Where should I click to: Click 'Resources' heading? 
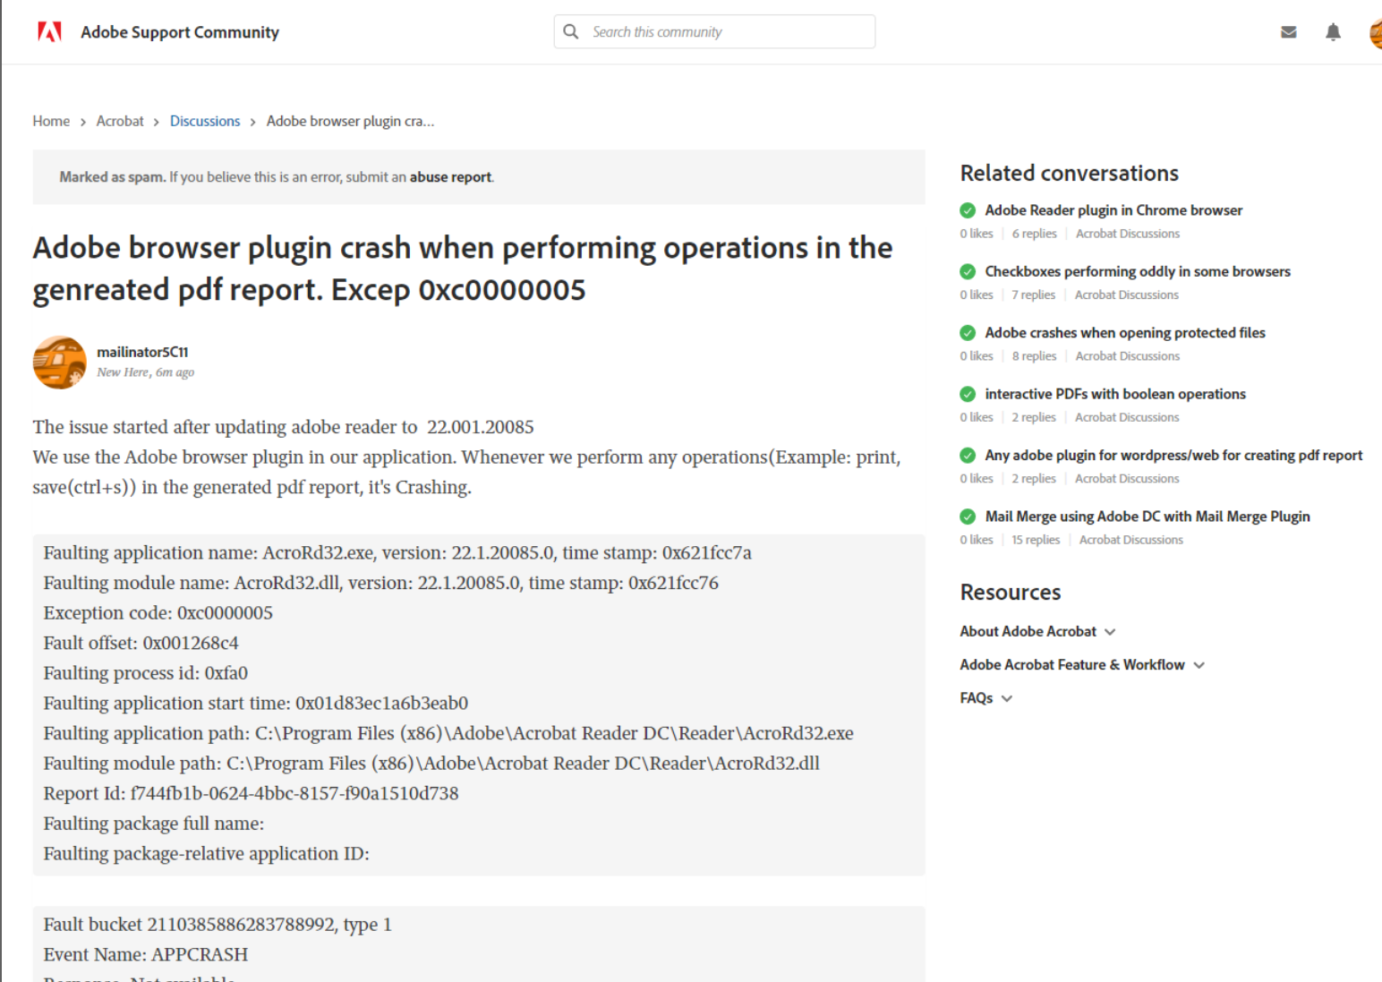pos(1011,592)
